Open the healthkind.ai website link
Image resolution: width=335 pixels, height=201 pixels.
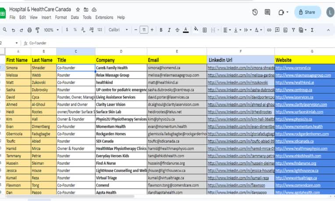point(295,83)
